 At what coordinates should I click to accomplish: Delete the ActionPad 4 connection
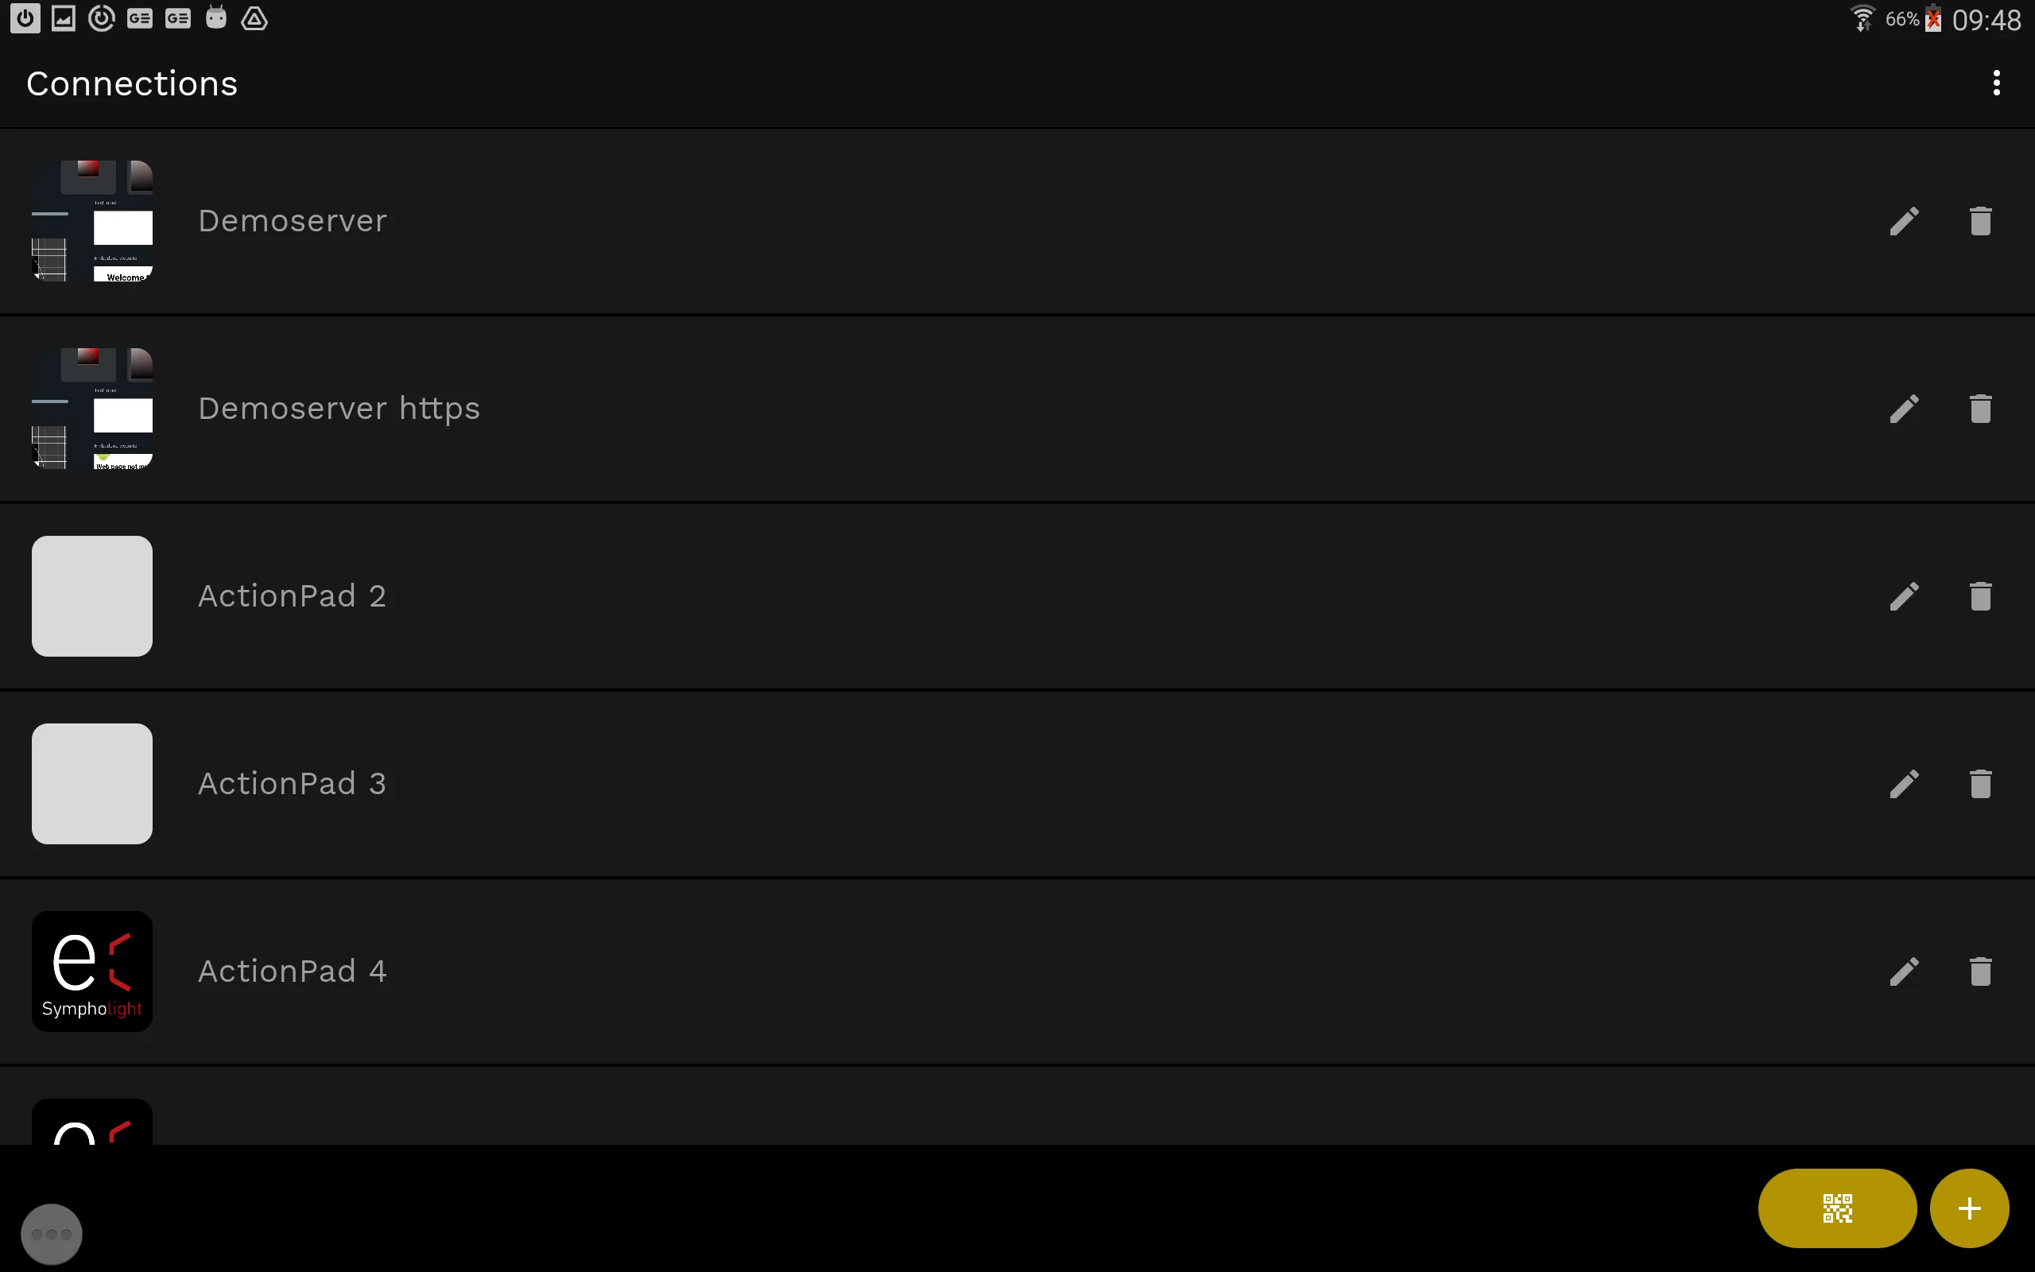pos(1980,971)
